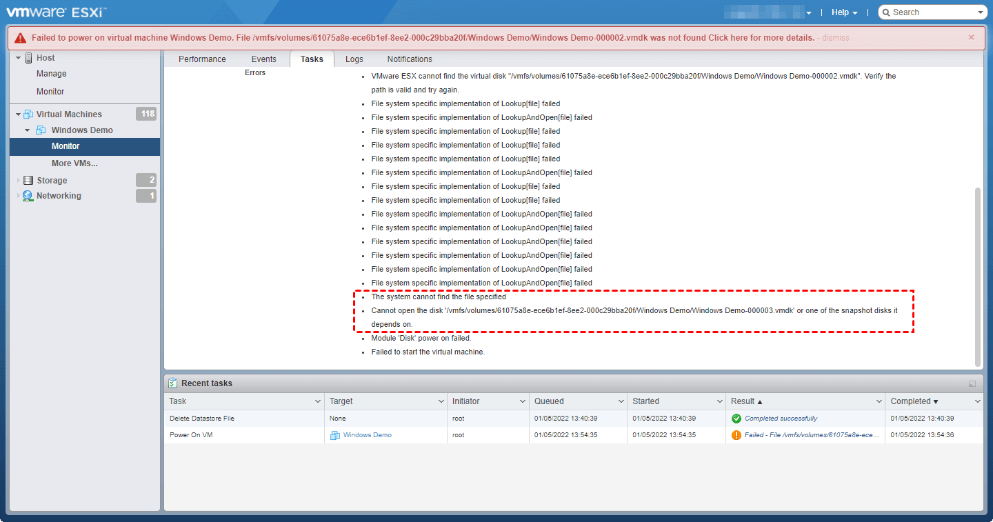The image size is (993, 522).
Task: Click the VM icon beside the Windows Demo target
Action: (335, 435)
